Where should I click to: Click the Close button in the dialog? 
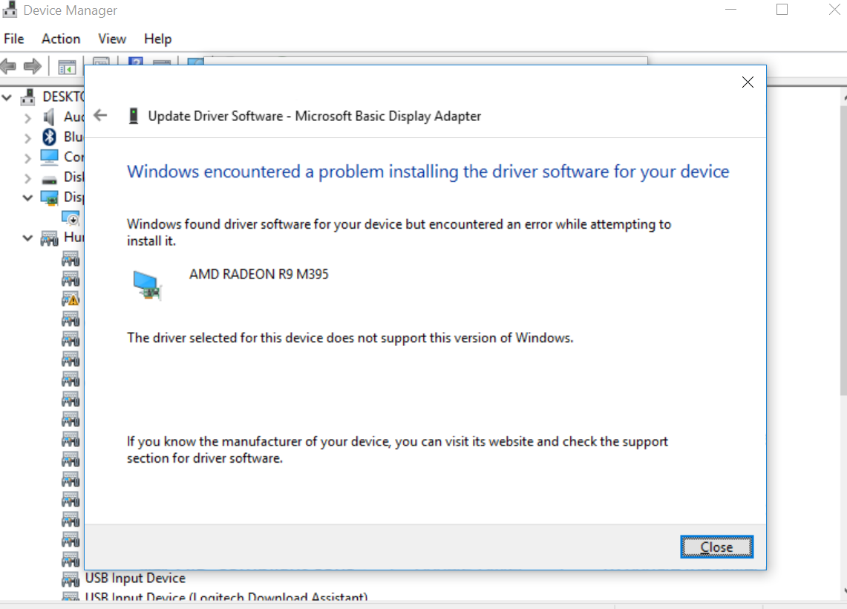[x=716, y=547]
